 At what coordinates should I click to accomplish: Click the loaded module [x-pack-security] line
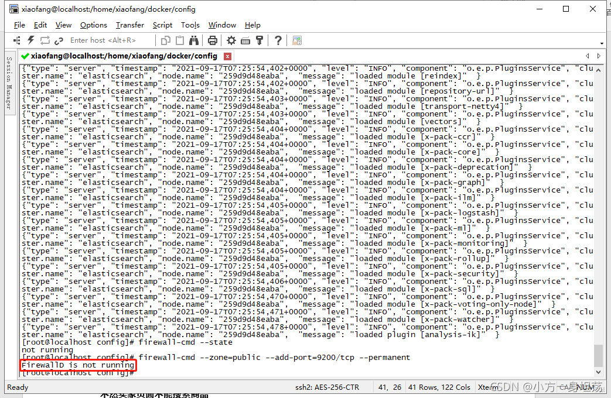click(x=269, y=273)
